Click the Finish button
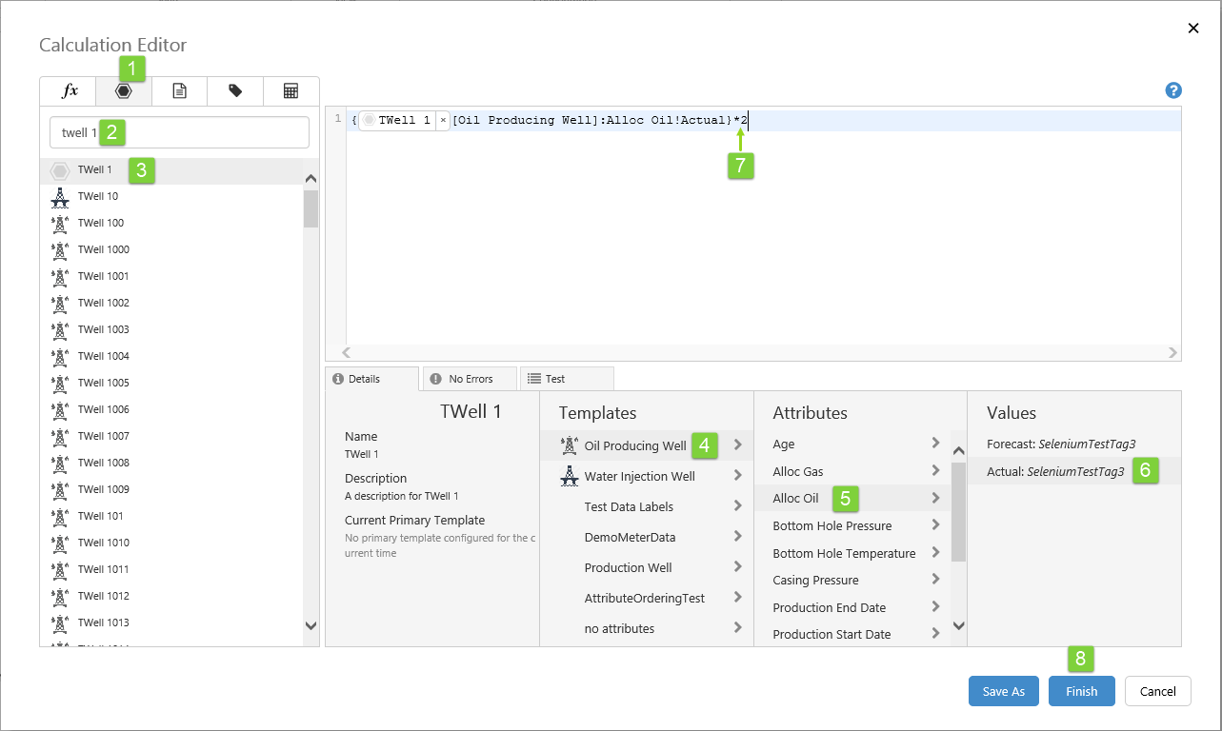The height and width of the screenshot is (731, 1222). [x=1081, y=691]
